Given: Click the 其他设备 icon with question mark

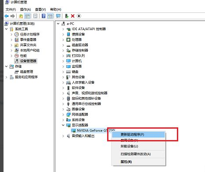Looking at the screenshot, I should point(68,77).
